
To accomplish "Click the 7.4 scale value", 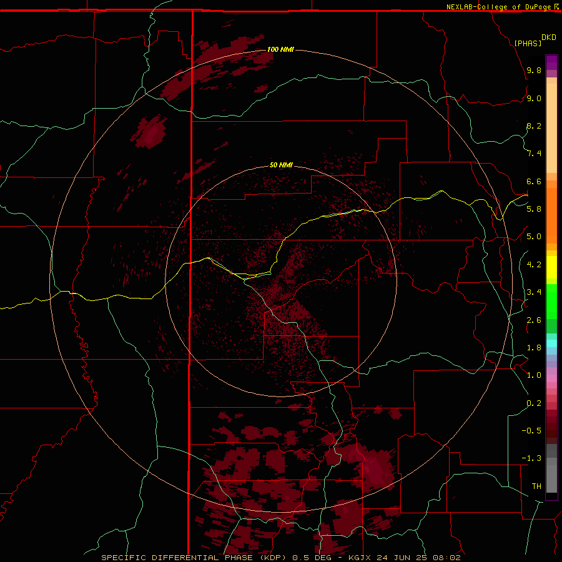I will tap(534, 154).
